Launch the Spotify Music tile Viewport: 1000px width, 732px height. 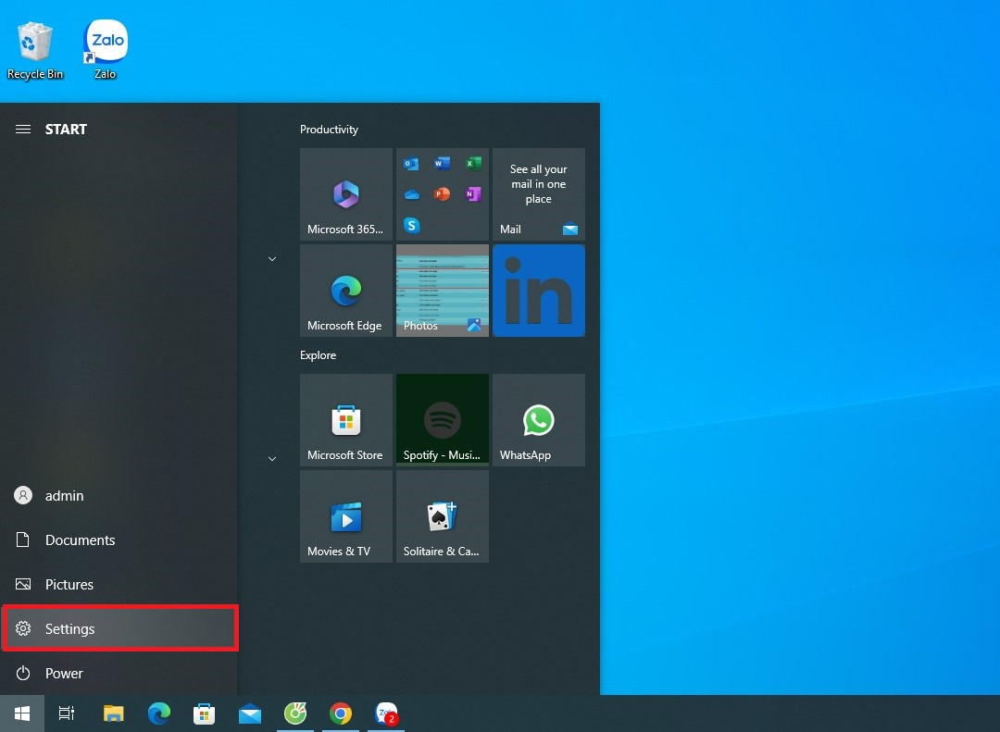443,420
